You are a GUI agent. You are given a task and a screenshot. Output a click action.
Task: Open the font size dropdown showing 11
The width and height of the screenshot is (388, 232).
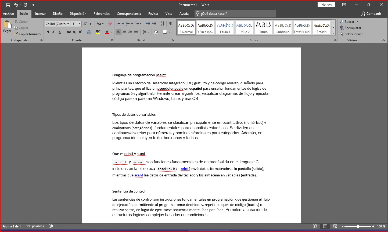pyautogui.click(x=80, y=24)
